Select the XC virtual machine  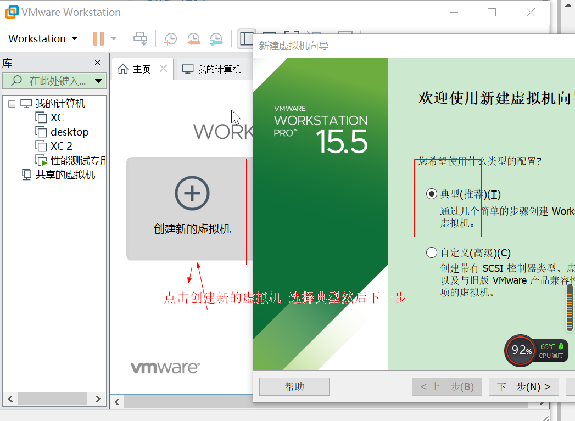point(57,117)
